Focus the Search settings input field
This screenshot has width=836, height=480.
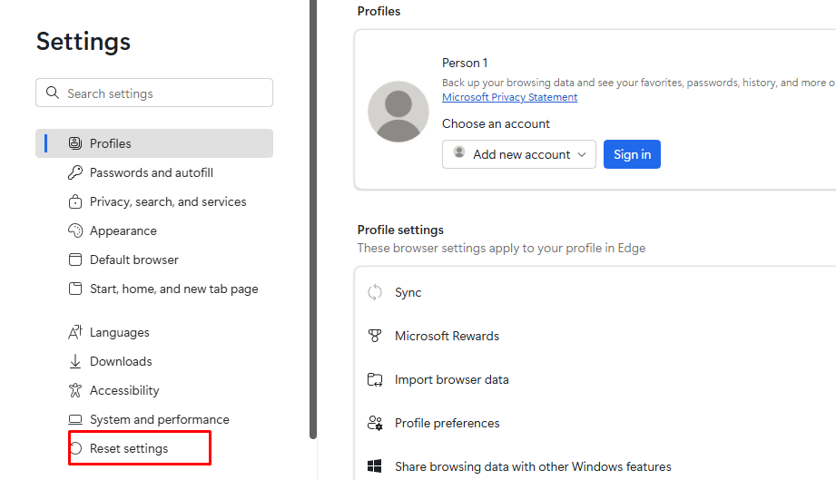point(163,93)
